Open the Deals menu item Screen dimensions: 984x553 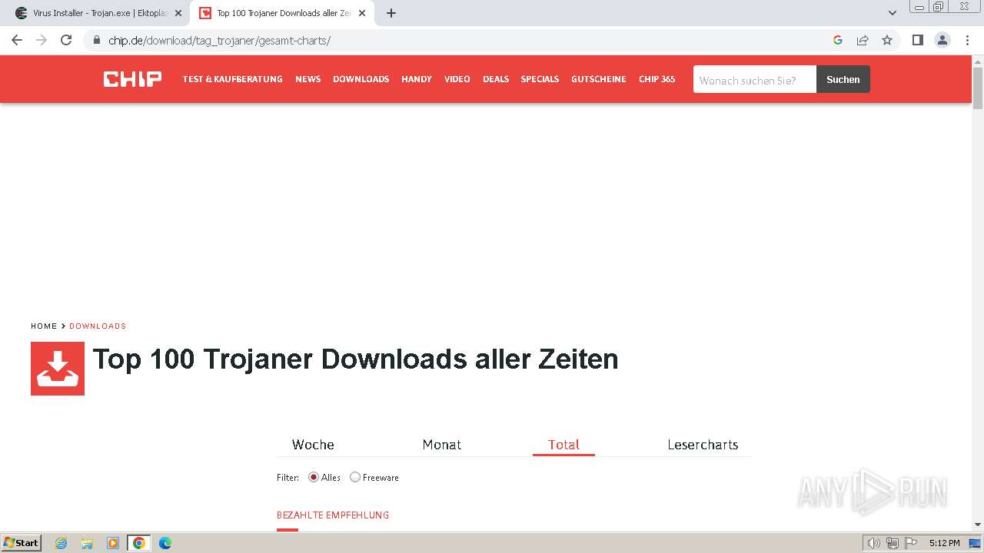[x=496, y=79]
